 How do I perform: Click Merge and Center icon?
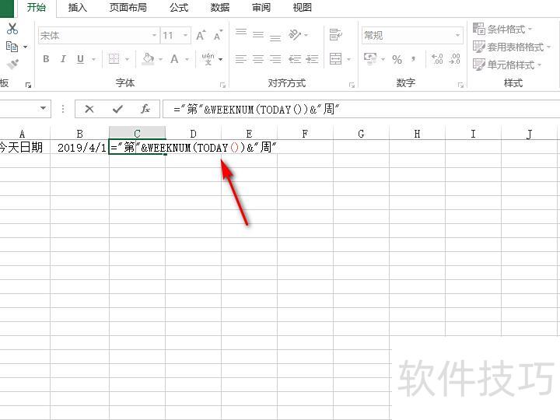click(335, 59)
